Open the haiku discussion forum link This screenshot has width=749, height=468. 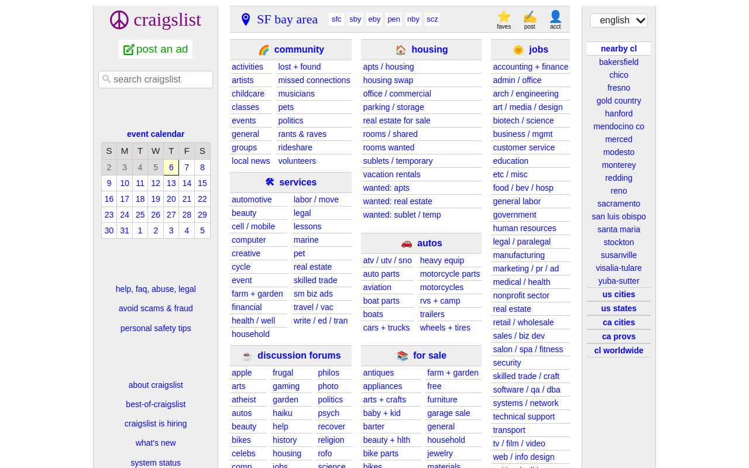pyautogui.click(x=283, y=413)
